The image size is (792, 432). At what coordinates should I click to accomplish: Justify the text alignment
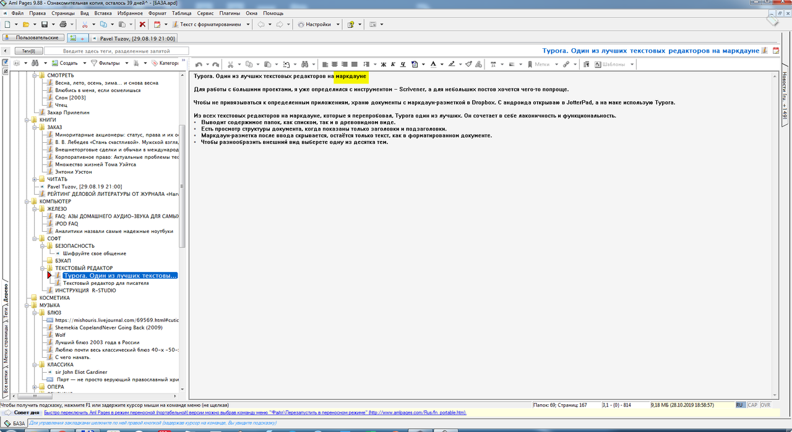pyautogui.click(x=355, y=64)
